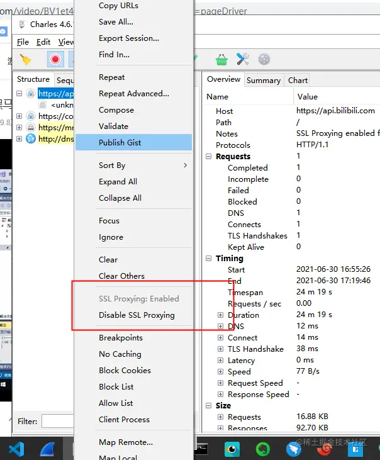Open the tools wrench-and-screwdriver icon
Image resolution: width=380 pixels, height=460 pixels.
pyautogui.click(x=243, y=59)
